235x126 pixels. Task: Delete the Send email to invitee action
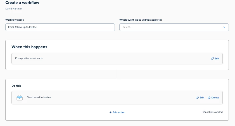[213, 98]
